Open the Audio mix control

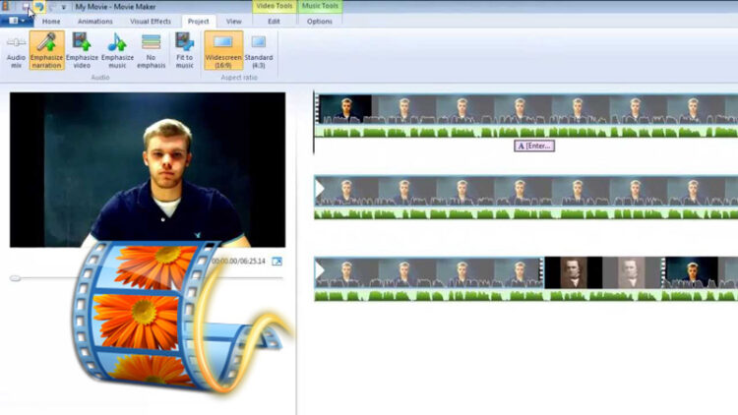pos(16,51)
